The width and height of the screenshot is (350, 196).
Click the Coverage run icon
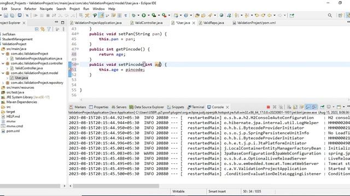pos(154,15)
